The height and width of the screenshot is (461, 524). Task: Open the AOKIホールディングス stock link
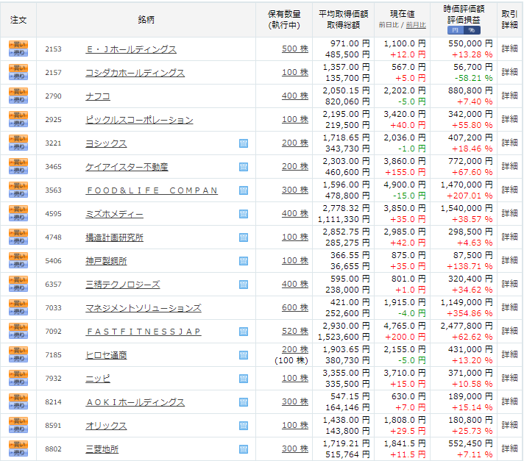[x=135, y=402]
